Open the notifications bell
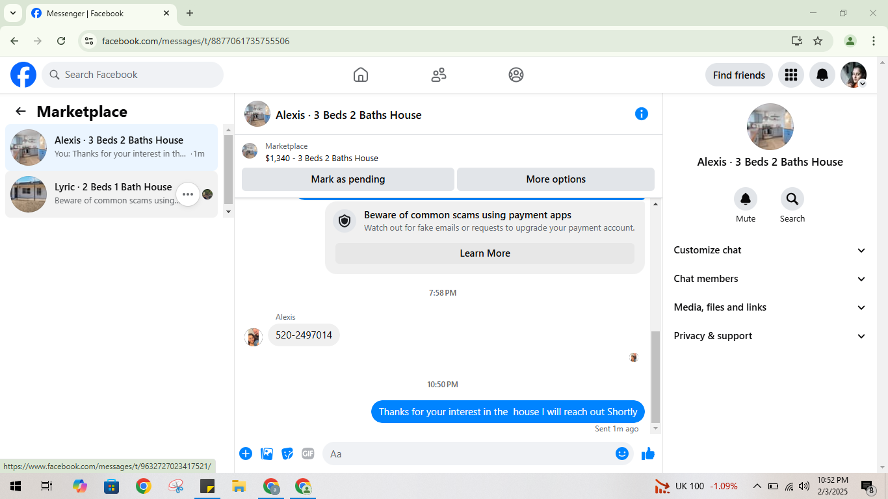The image size is (888, 499). (822, 75)
